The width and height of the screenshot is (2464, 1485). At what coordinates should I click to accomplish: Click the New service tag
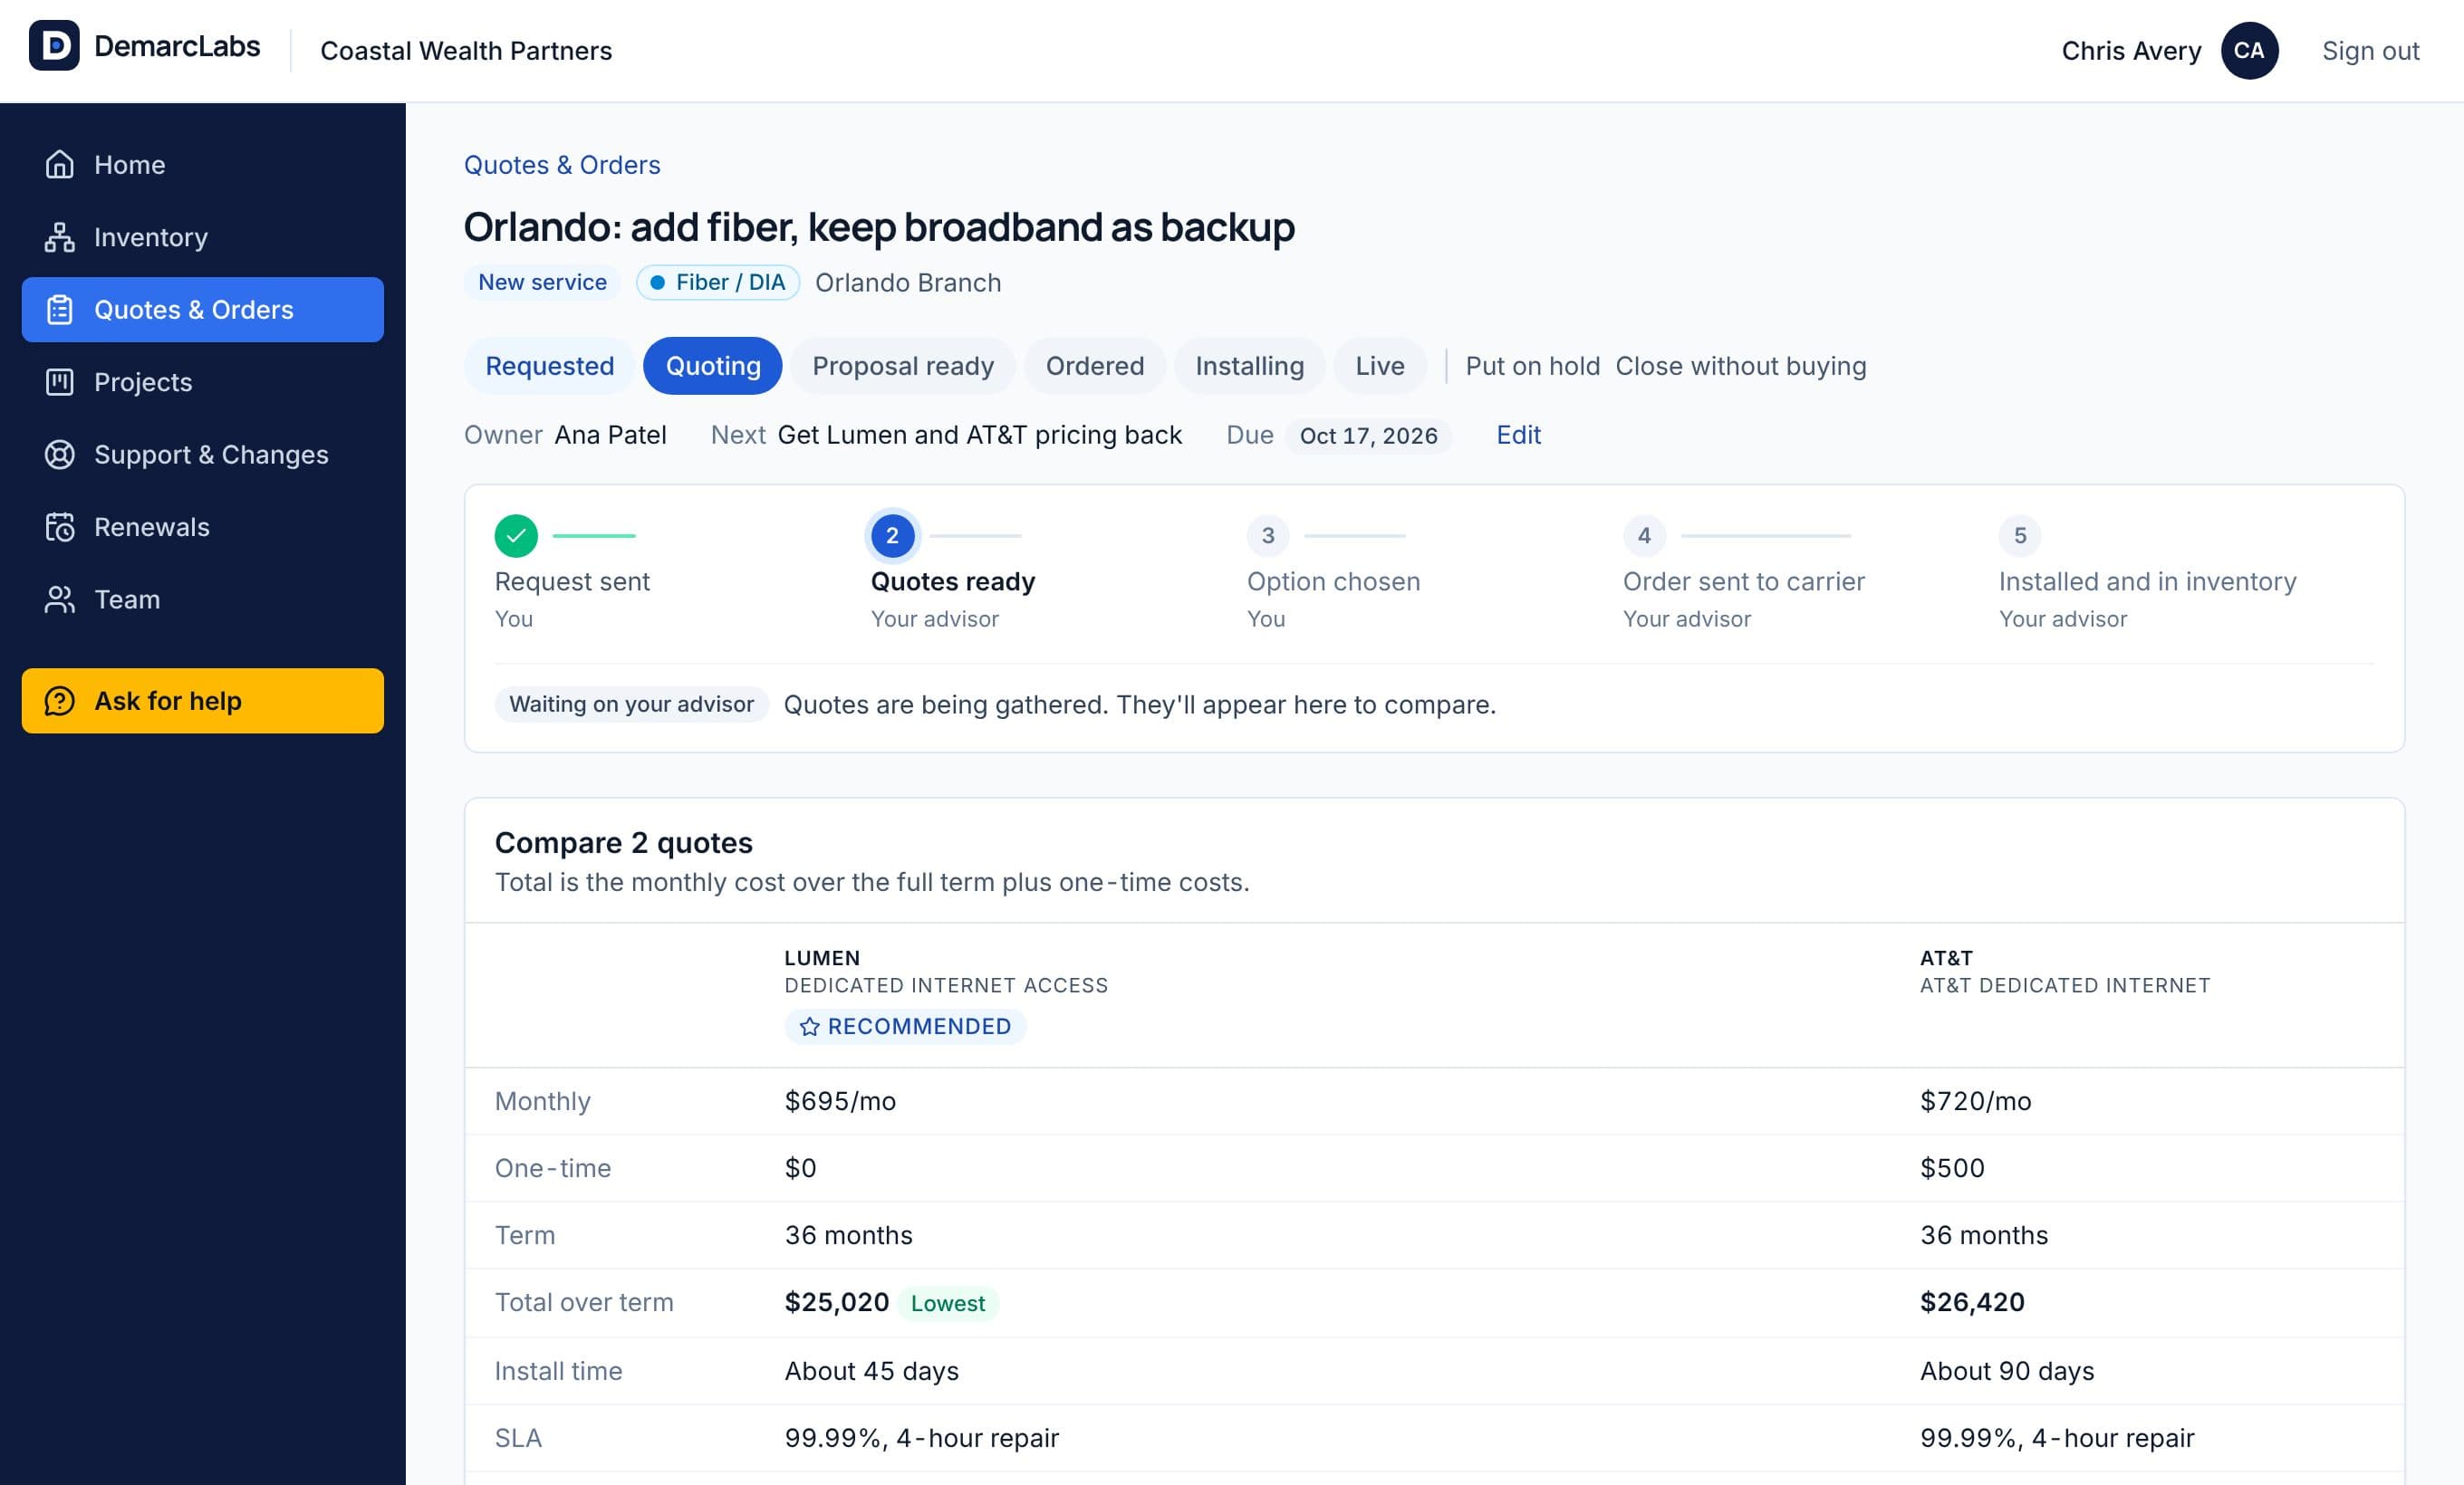(x=542, y=283)
